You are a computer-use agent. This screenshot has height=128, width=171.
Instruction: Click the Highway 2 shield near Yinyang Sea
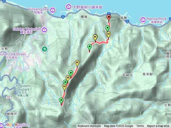click(x=63, y=17)
